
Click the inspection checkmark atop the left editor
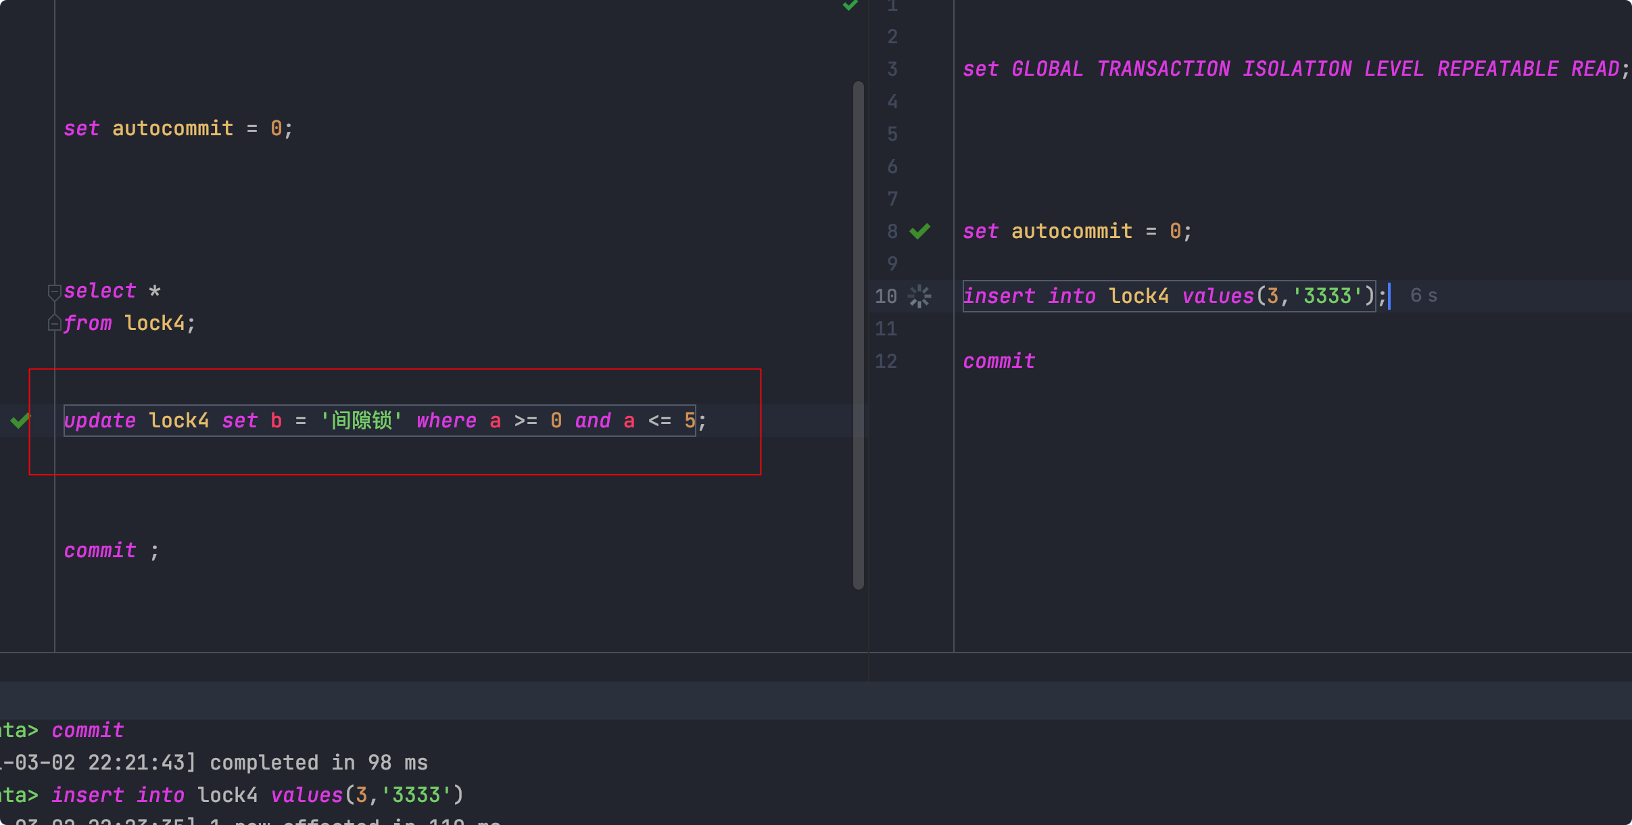coord(850,5)
